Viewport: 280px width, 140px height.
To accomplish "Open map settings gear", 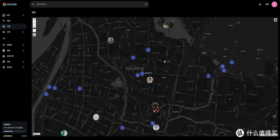I will [x=275, y=20].
